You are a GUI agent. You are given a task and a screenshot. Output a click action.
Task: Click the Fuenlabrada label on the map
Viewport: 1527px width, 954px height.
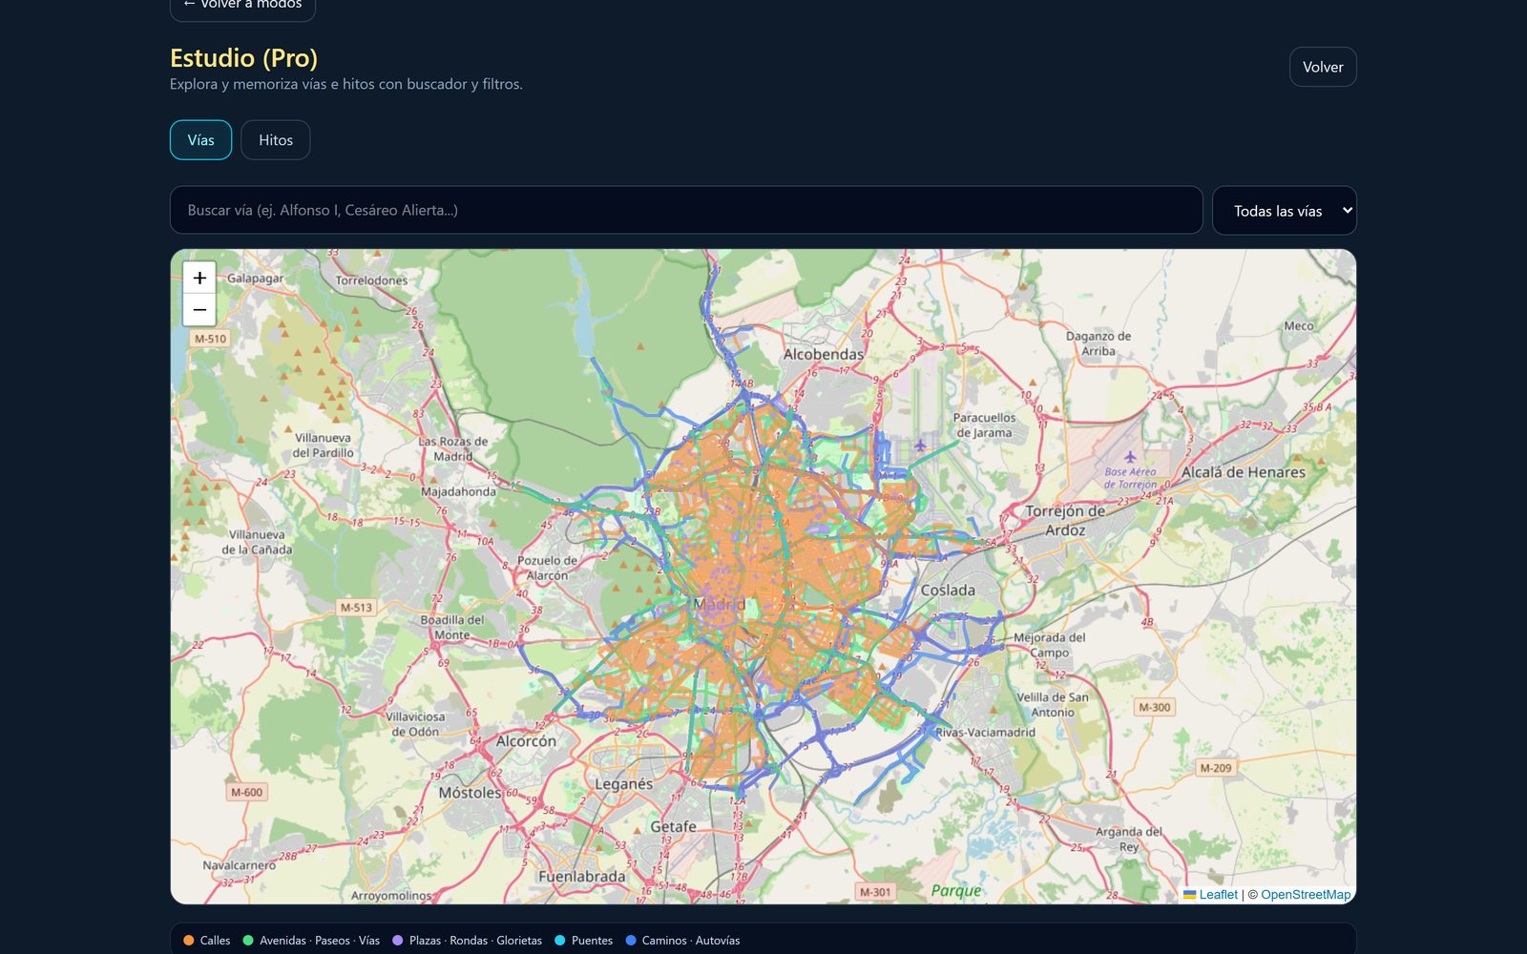click(582, 877)
